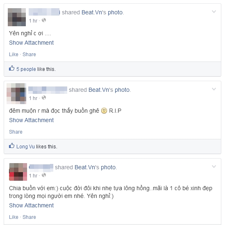Screen dimensions: 225x225
Task: Open the second poster's profile picture
Action: pyautogui.click(x=16, y=93)
